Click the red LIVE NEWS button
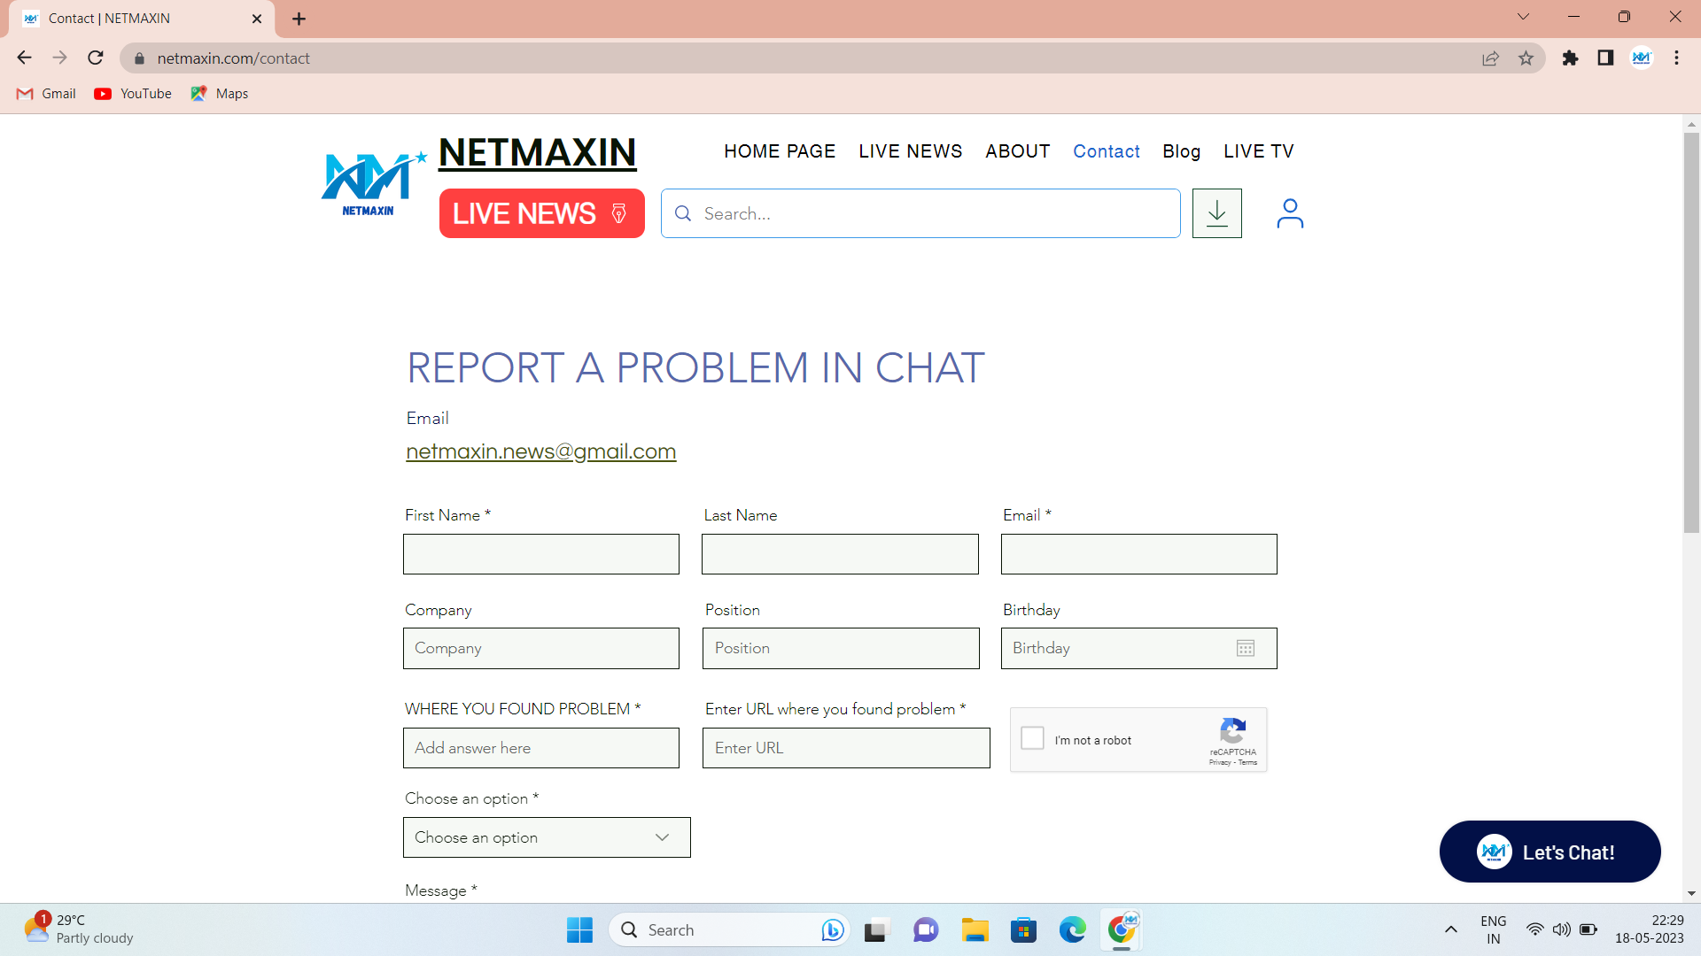 tap(541, 213)
